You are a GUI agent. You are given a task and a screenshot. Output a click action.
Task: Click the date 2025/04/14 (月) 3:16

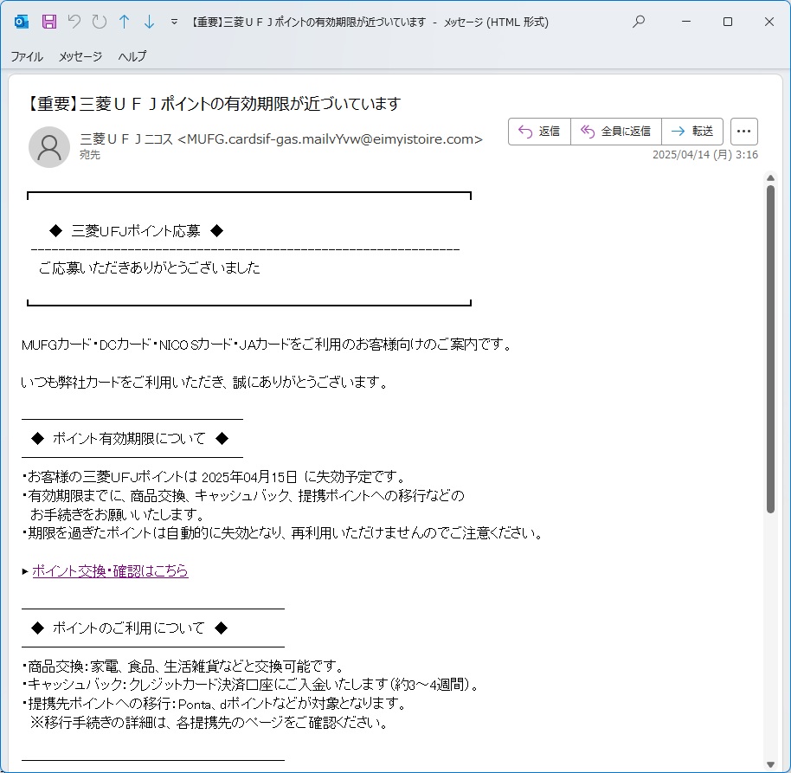click(704, 154)
